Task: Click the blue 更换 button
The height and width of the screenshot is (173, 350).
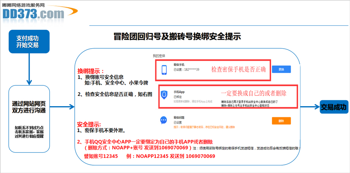Action: (281, 69)
